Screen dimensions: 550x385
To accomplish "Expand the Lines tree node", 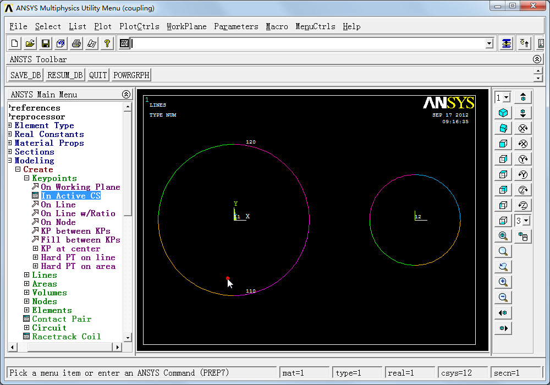I will pos(27,275).
